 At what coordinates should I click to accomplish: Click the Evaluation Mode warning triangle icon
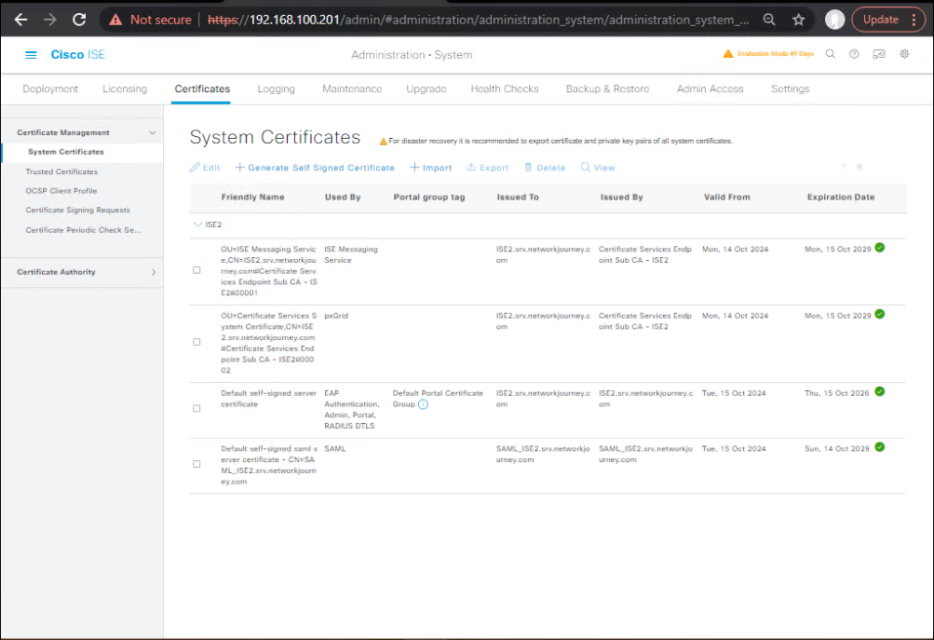pyautogui.click(x=728, y=54)
